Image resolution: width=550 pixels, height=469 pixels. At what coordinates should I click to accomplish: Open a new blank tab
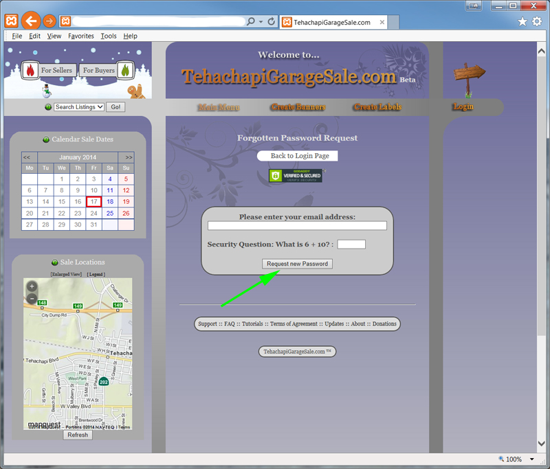pyautogui.click(x=393, y=23)
